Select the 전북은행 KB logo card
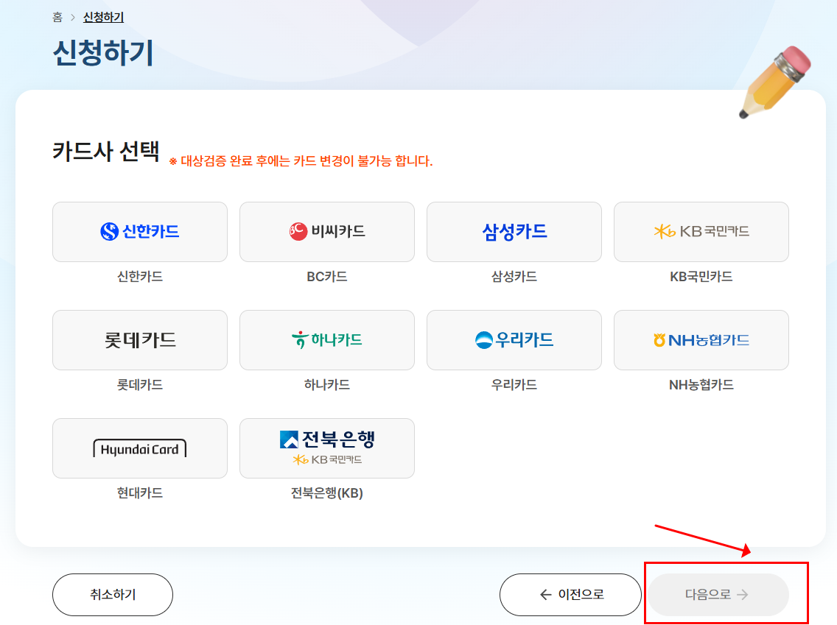This screenshot has width=837, height=625. click(x=327, y=448)
